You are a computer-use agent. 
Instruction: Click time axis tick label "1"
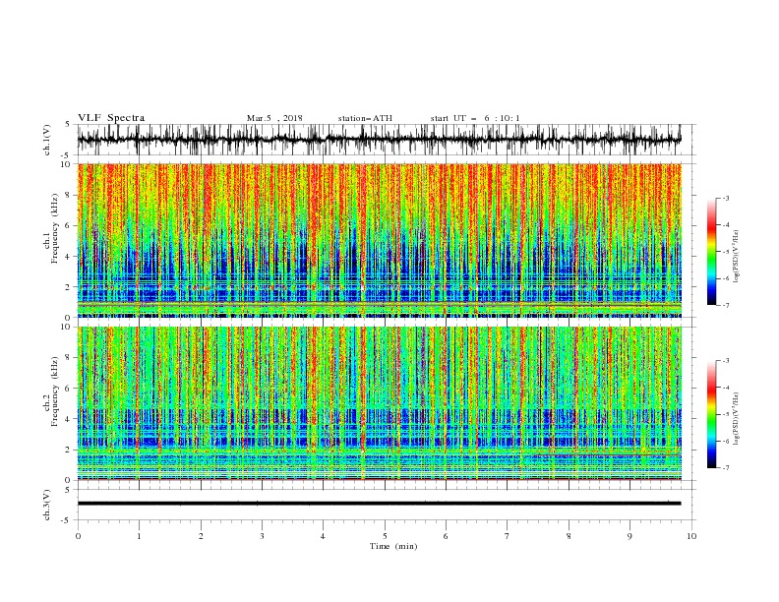(139, 536)
